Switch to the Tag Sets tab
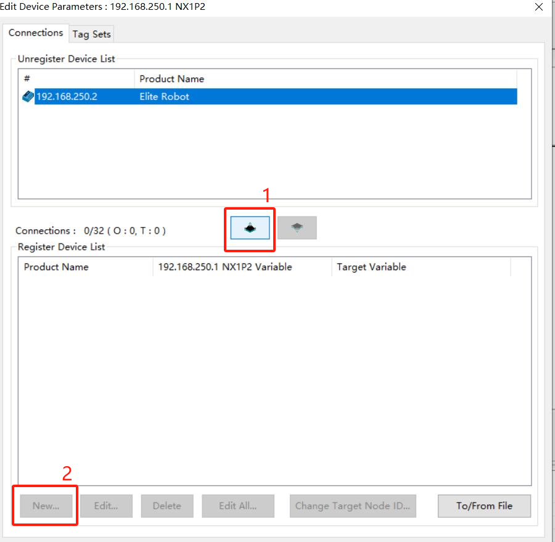The width and height of the screenshot is (555, 542). (x=91, y=35)
